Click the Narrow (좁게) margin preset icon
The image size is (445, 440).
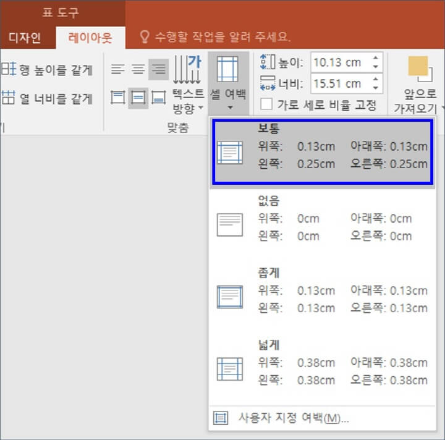point(230,297)
